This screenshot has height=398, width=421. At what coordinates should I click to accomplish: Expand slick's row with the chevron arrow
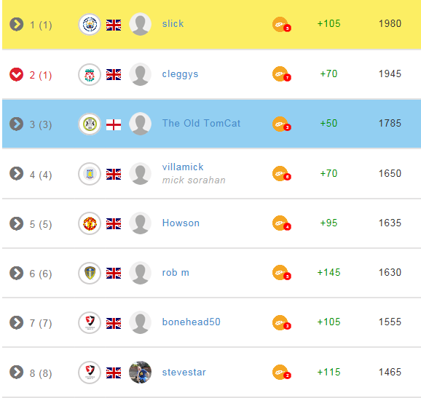coord(16,25)
